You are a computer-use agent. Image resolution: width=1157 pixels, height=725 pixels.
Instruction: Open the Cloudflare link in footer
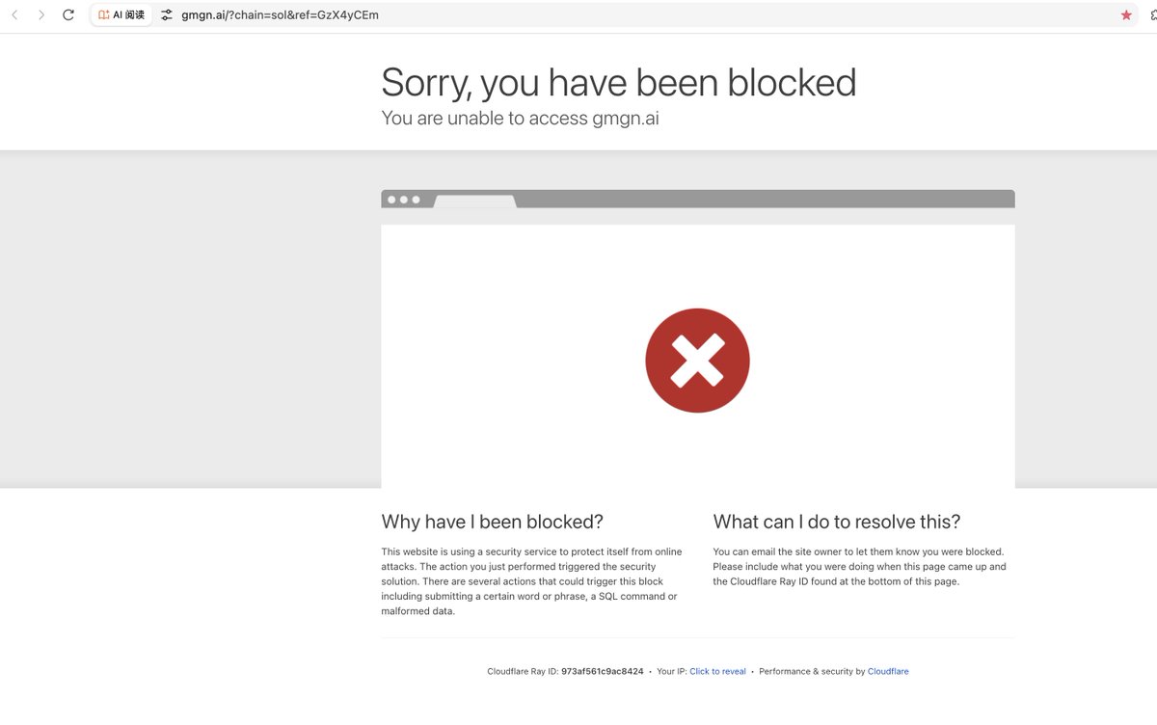(x=888, y=672)
